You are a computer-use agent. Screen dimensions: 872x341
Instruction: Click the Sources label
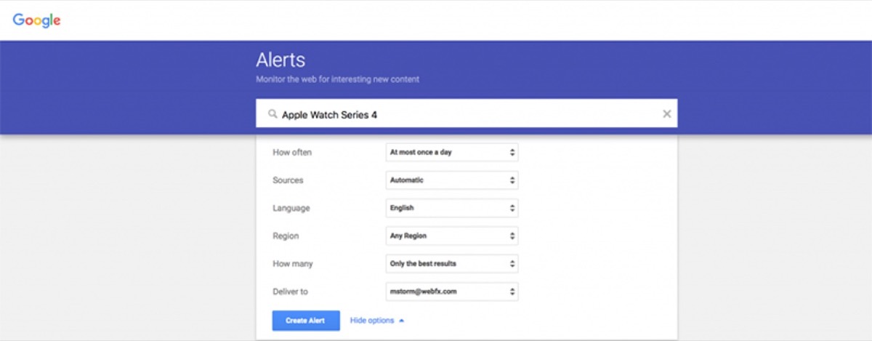coord(288,180)
